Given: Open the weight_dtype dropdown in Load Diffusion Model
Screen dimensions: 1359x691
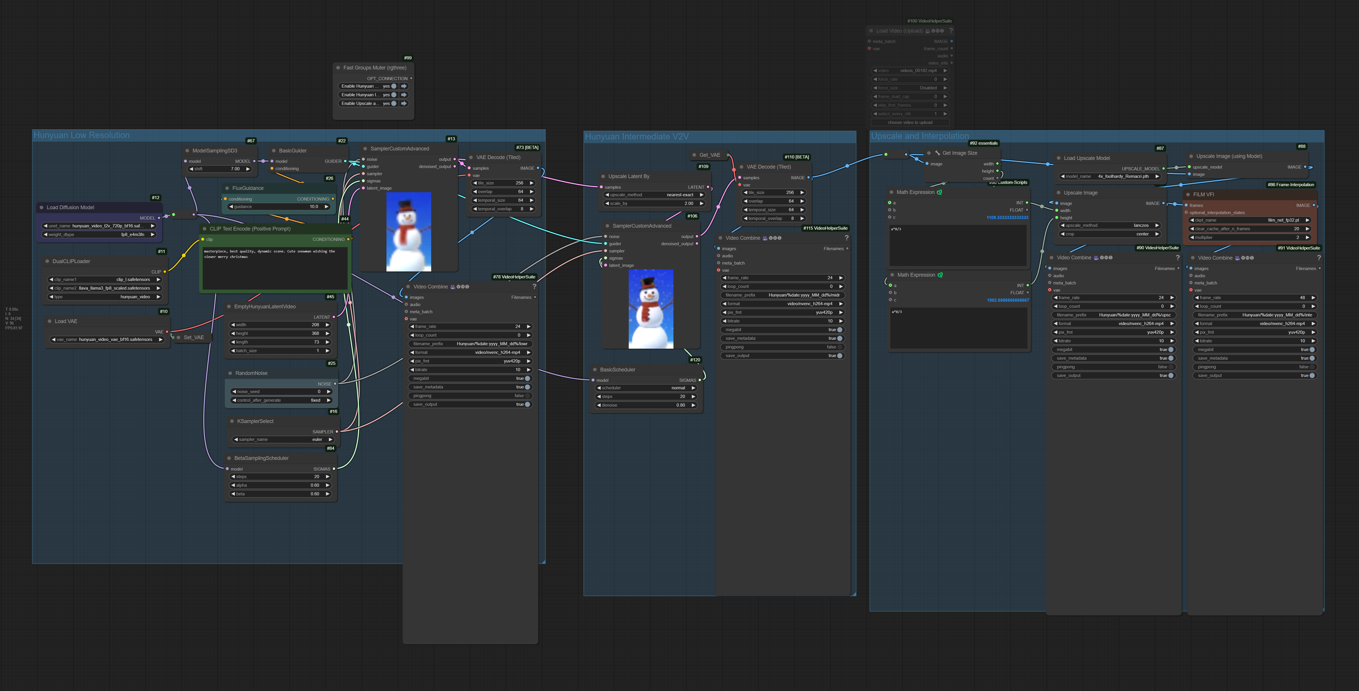Looking at the screenshot, I should [99, 235].
